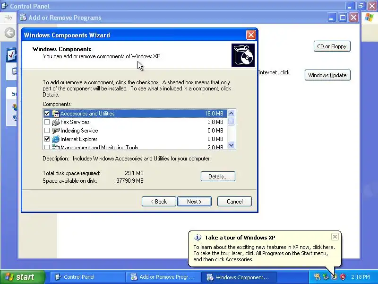The image size is (378, 284).
Task: Click the wizard software box CD icon
Action: (243, 55)
